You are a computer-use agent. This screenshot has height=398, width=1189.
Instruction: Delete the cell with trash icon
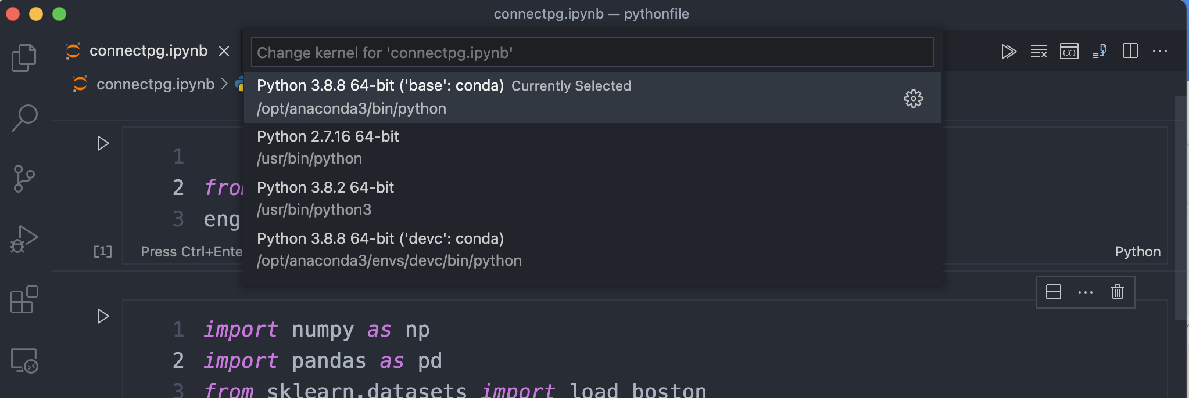tap(1117, 292)
